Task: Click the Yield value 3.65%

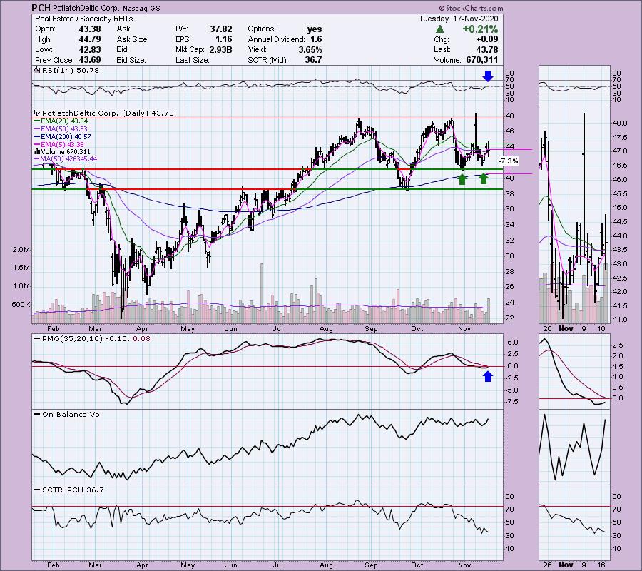Action: (x=310, y=49)
